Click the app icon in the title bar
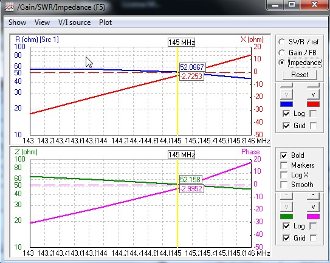Viewport: 330px width, 263px height. (x=9, y=7)
